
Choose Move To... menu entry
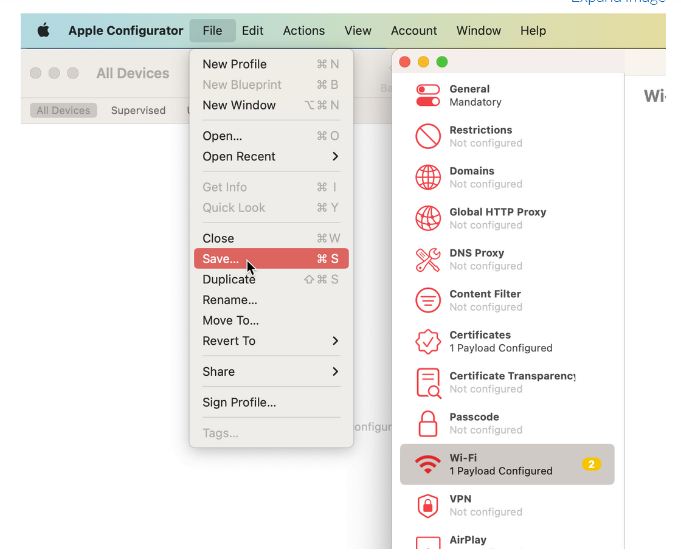[271, 320]
